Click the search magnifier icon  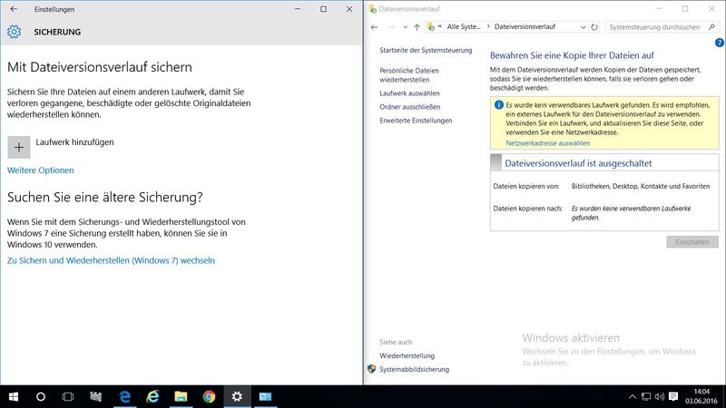[x=712, y=27]
